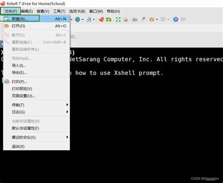Click 导入(I)... menu entry
This screenshot has height=183, width=223.
point(36,66)
